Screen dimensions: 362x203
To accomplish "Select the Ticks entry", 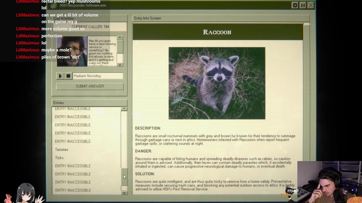I will point(59,158).
